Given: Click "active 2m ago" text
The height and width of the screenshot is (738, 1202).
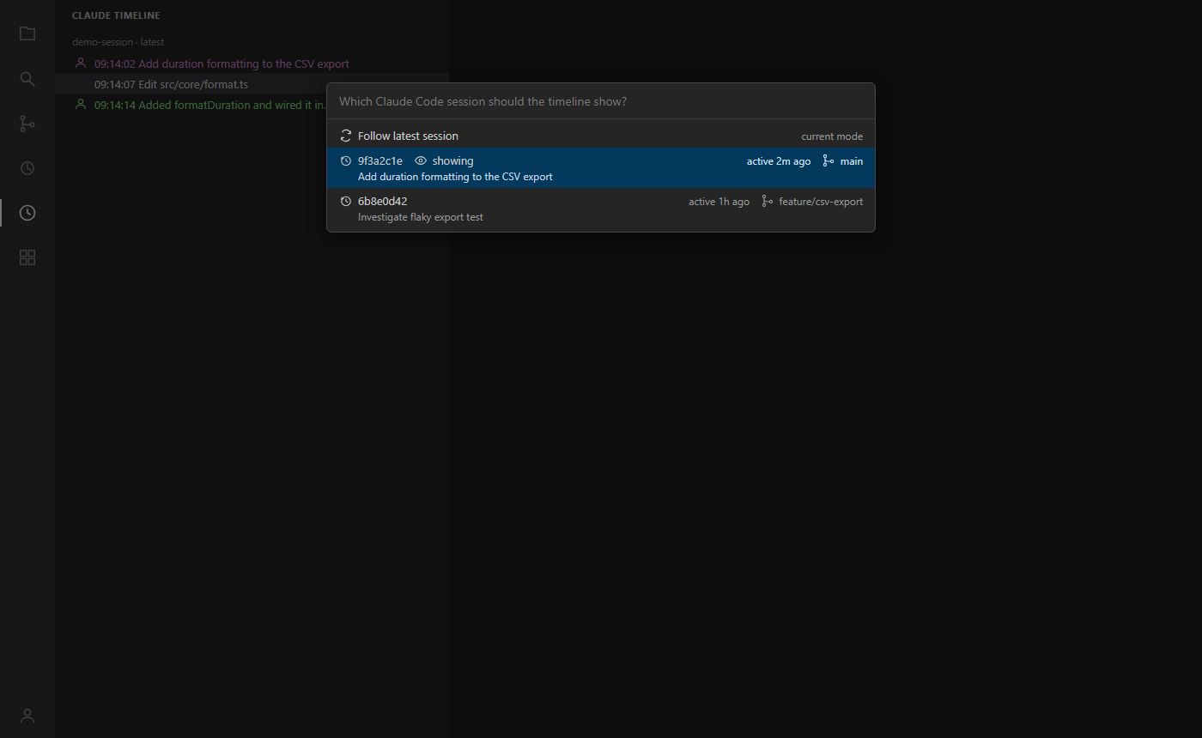Looking at the screenshot, I should (x=779, y=161).
